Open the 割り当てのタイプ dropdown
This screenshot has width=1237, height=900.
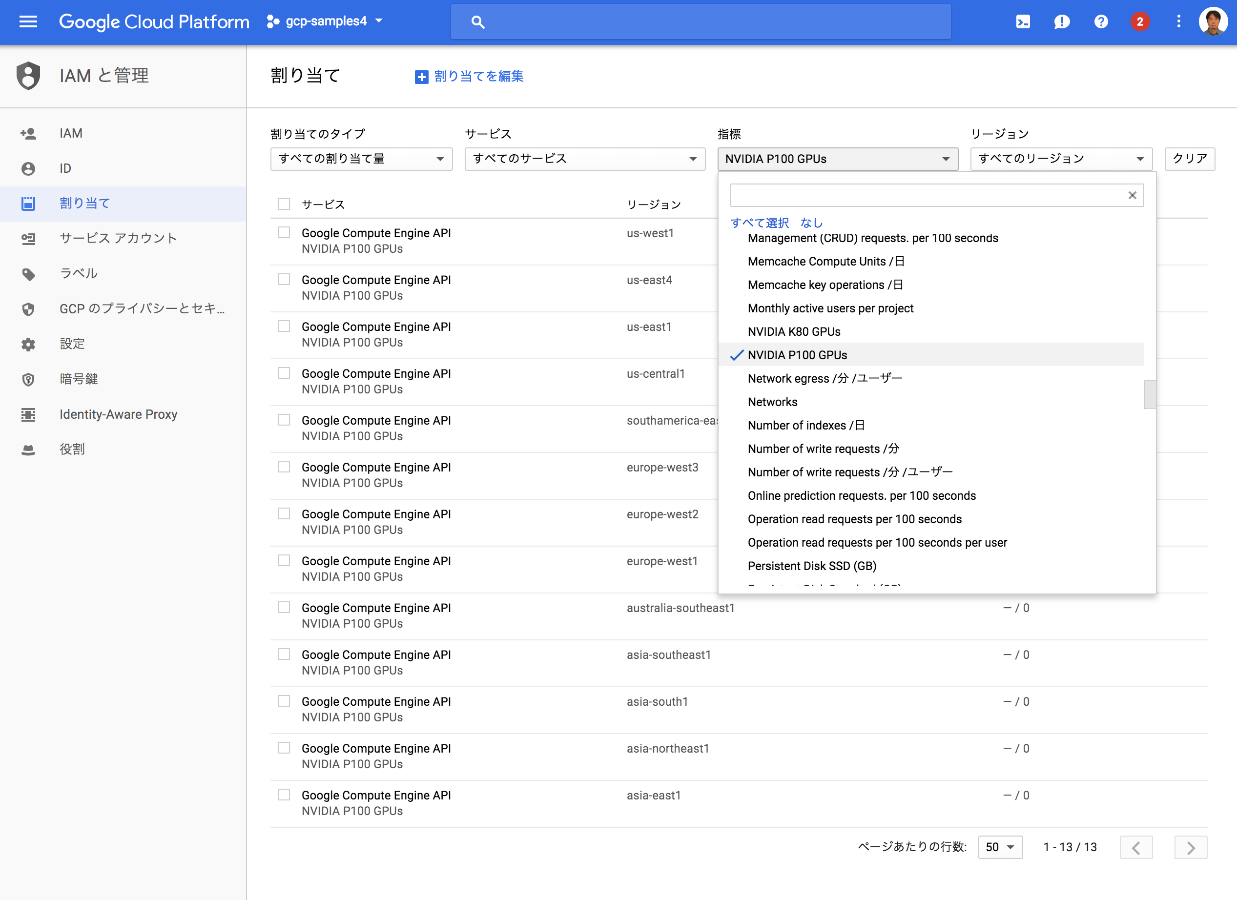361,159
